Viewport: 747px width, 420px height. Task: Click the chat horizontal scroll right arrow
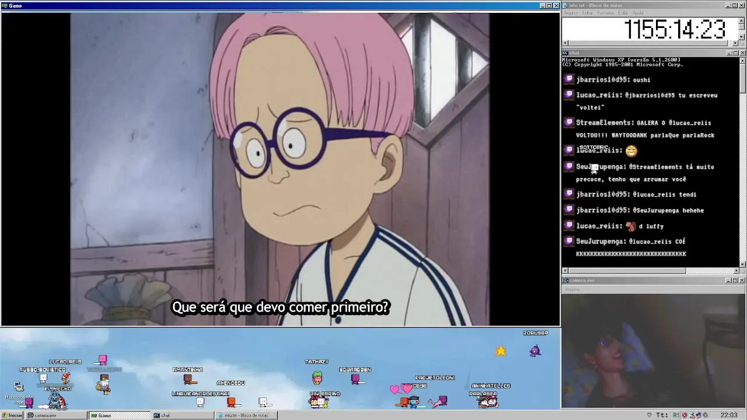click(736, 271)
